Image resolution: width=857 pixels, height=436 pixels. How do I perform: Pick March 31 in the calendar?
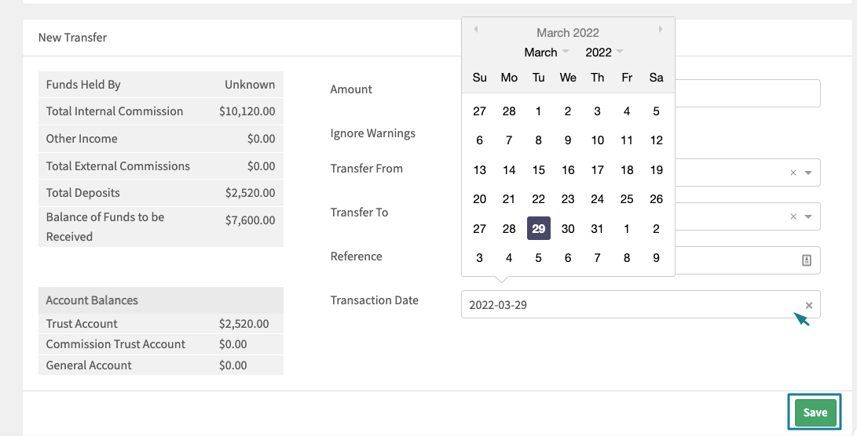(x=597, y=229)
